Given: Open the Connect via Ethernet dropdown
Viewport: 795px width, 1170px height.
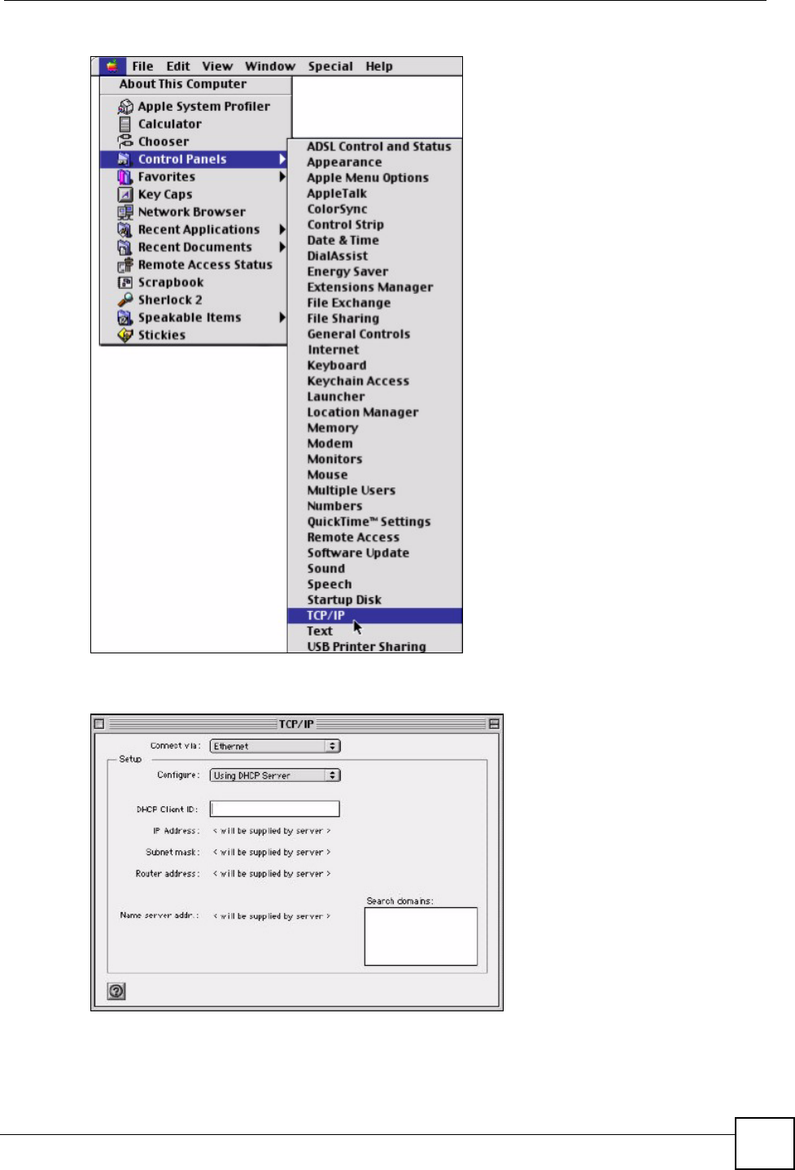Looking at the screenshot, I should click(x=275, y=746).
